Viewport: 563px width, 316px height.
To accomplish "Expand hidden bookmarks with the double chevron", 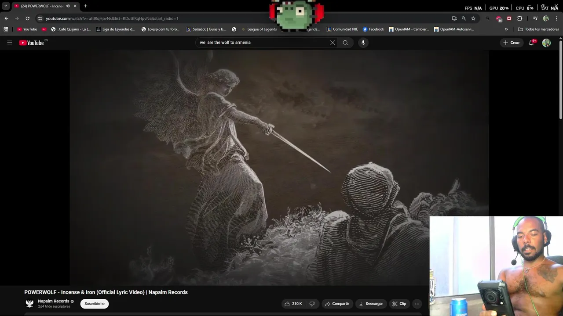I will [x=506, y=29].
